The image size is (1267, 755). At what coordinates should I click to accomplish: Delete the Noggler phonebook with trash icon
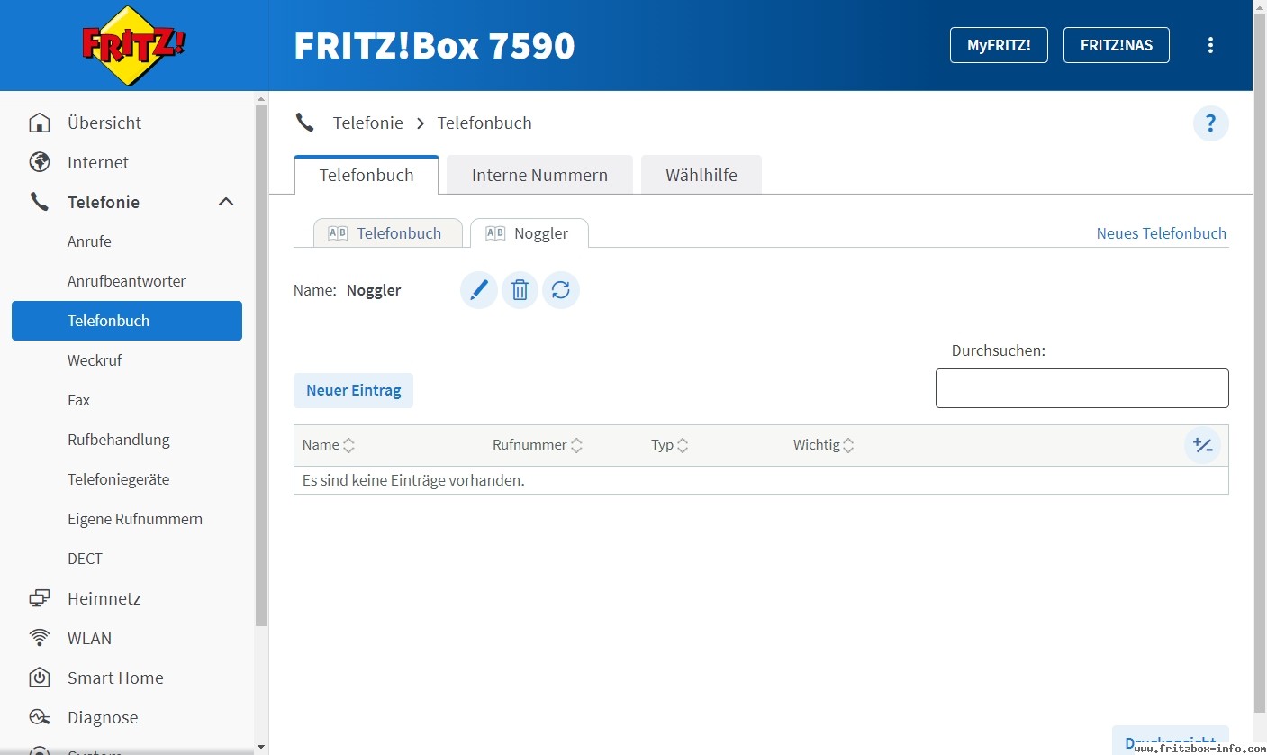[520, 290]
